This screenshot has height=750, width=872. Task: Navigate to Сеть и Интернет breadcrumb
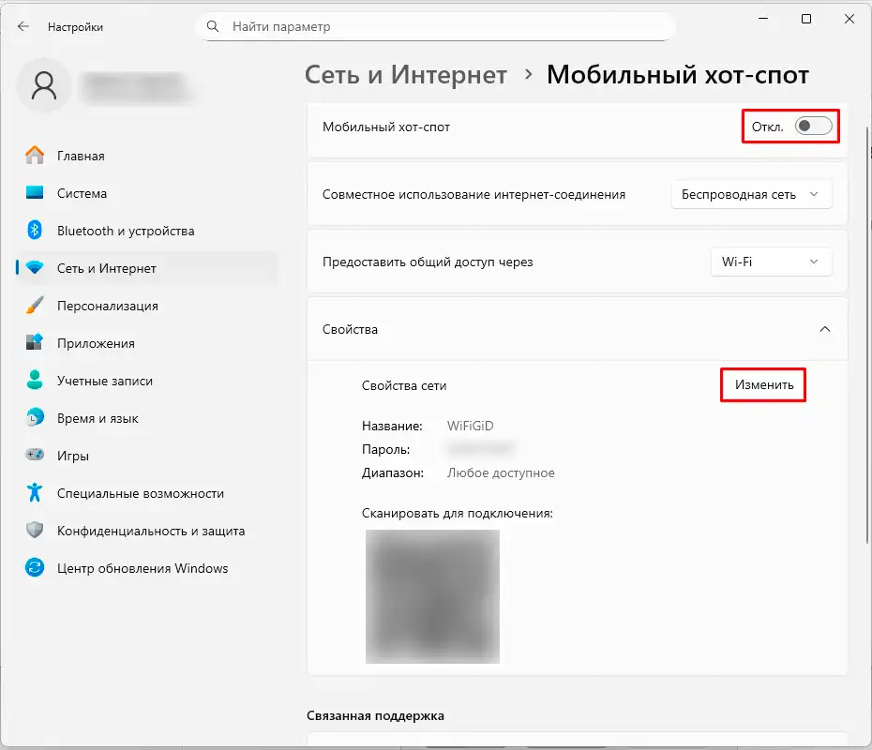404,75
